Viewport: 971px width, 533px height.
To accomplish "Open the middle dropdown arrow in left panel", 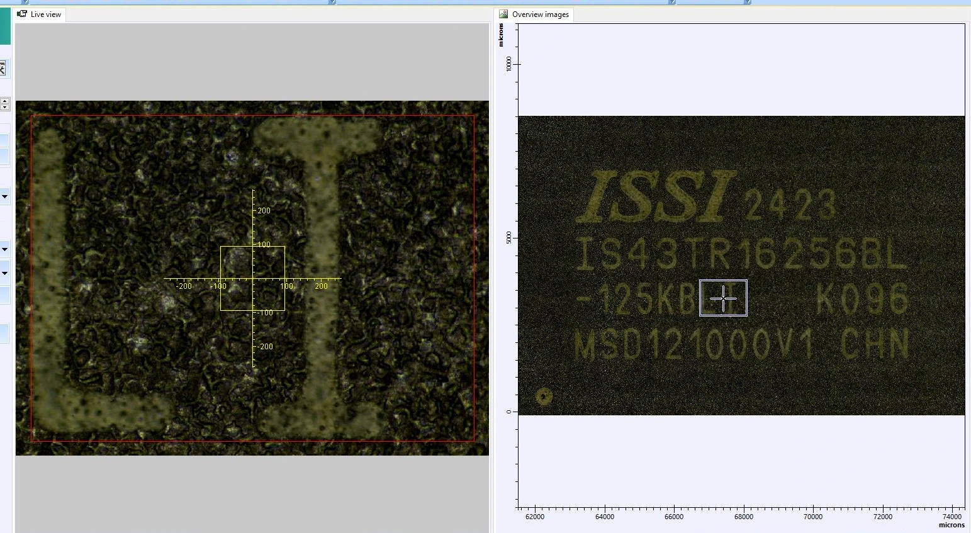I will [x=4, y=249].
